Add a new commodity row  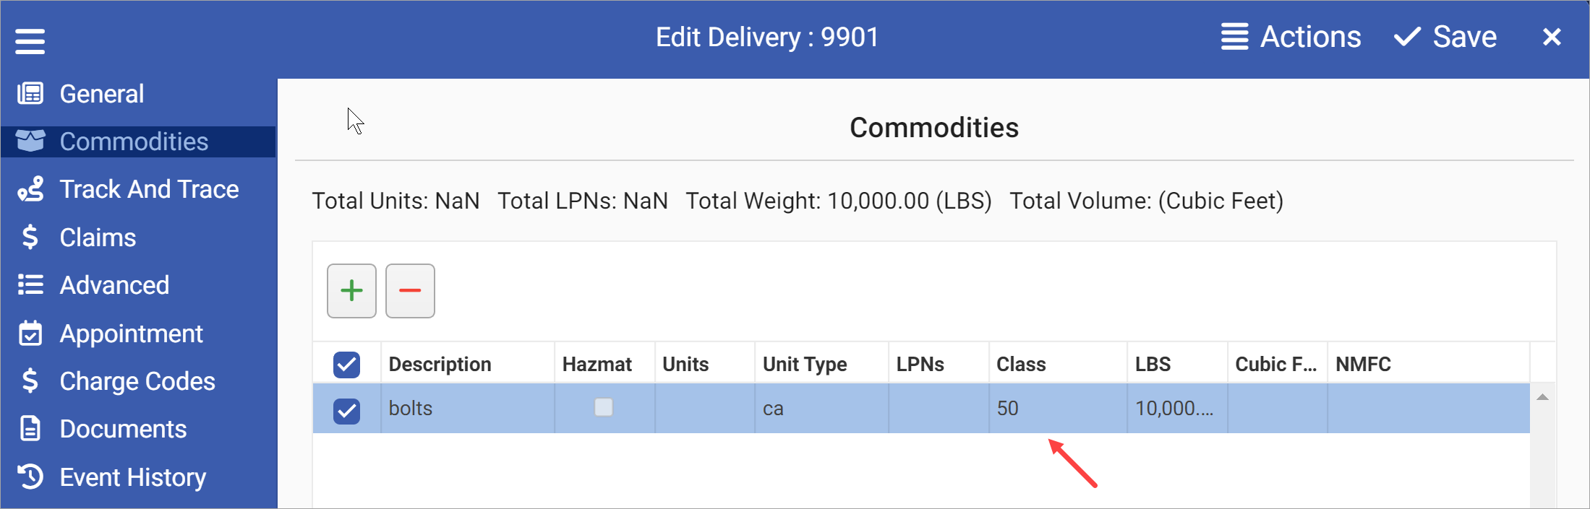tap(351, 290)
